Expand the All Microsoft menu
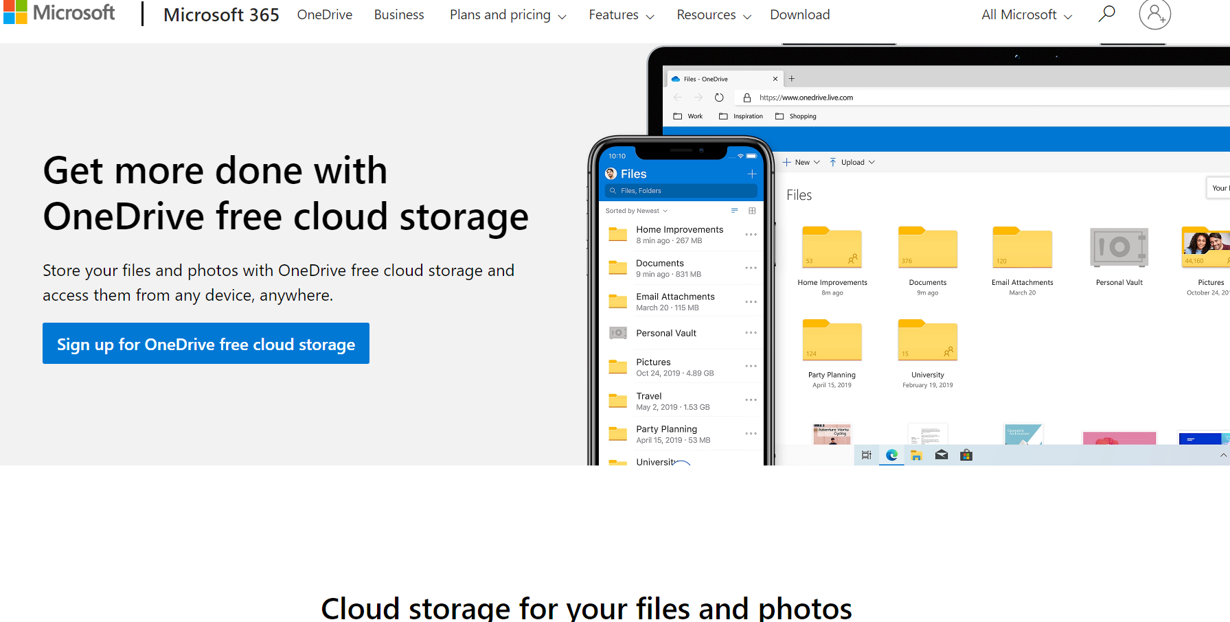The height and width of the screenshot is (622, 1230). click(x=1027, y=14)
